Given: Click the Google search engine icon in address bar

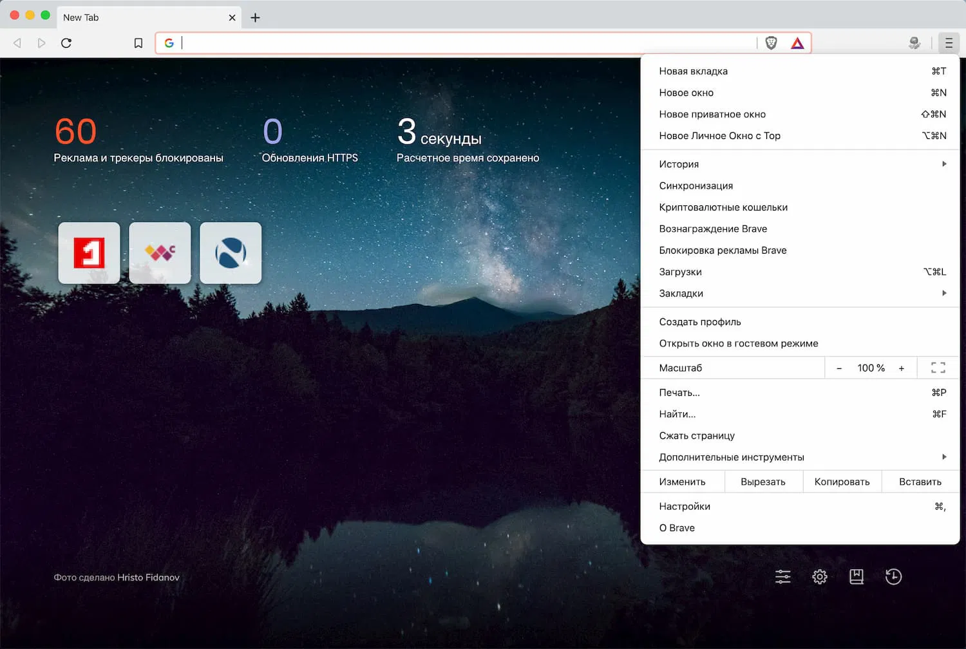Looking at the screenshot, I should click(x=169, y=42).
